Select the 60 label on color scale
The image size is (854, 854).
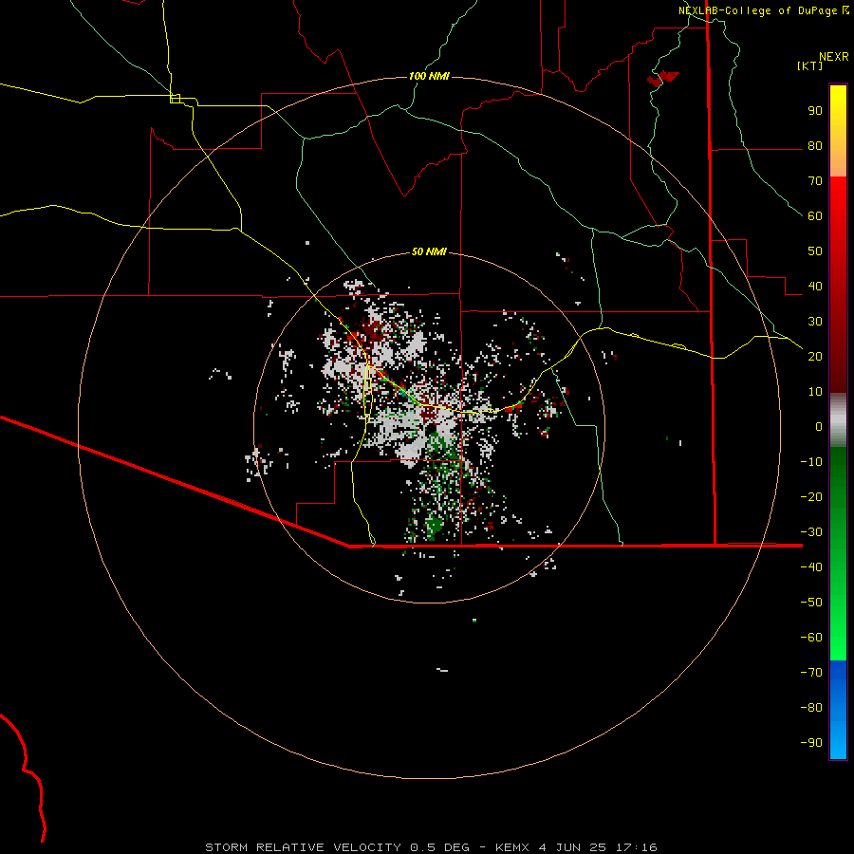815,216
